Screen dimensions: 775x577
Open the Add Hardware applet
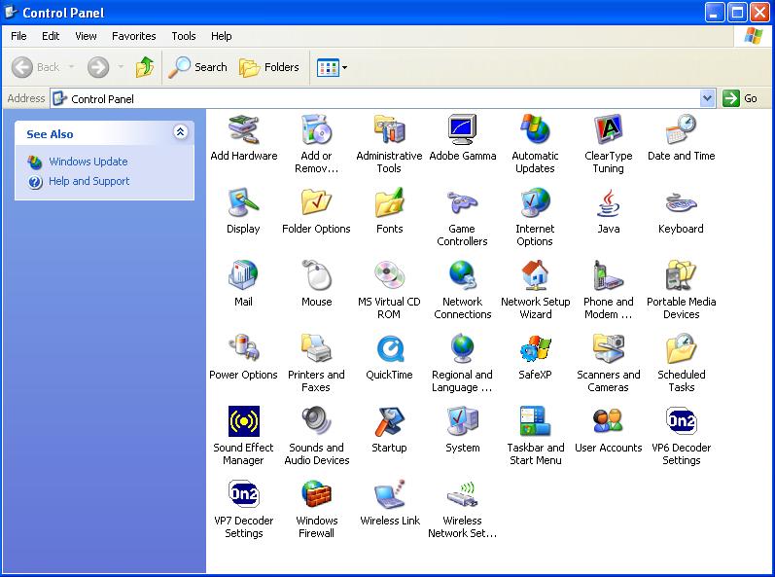[244, 130]
